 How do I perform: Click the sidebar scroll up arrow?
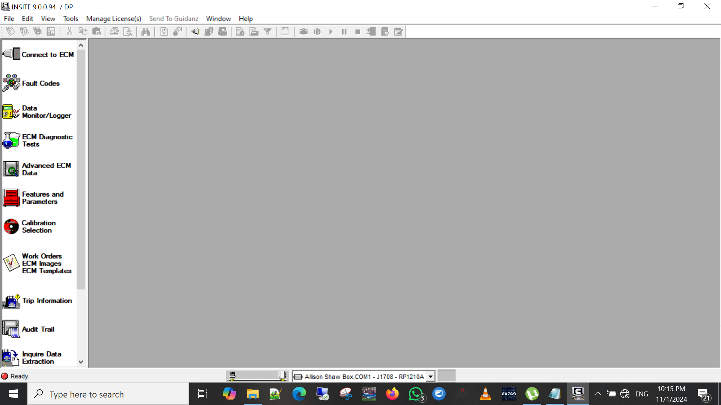coord(81,45)
